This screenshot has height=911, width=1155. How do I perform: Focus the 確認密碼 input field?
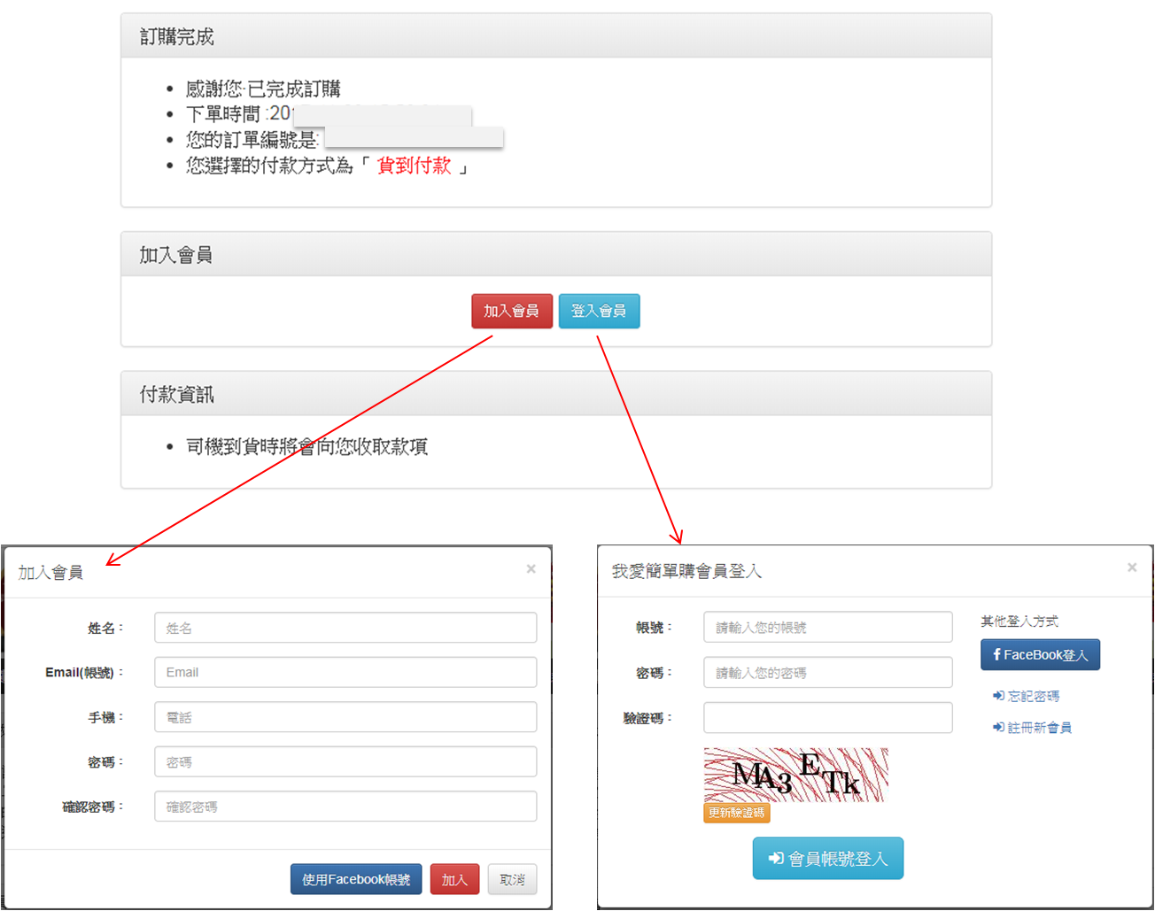click(x=345, y=807)
